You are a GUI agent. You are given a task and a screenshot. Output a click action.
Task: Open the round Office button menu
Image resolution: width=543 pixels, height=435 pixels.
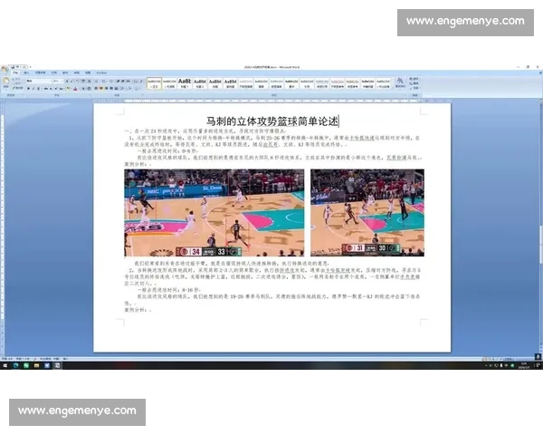coord(5,69)
